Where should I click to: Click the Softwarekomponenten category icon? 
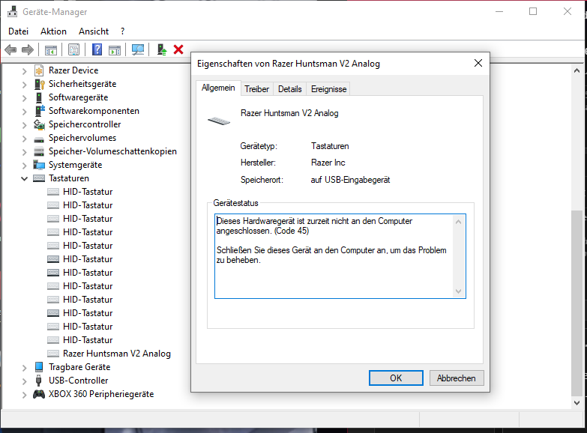39,111
